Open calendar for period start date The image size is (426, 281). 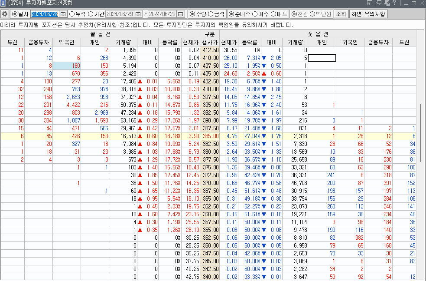point(138,14)
